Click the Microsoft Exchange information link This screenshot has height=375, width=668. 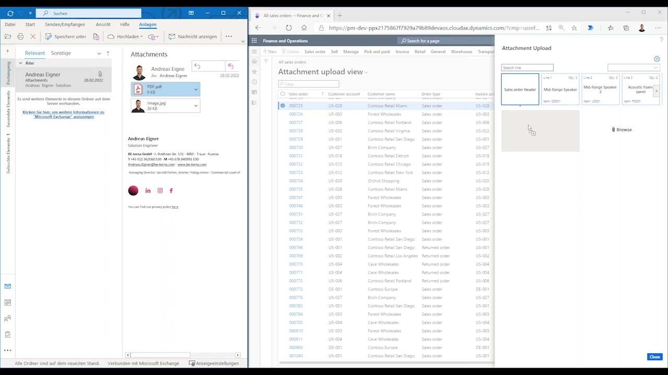pyautogui.click(x=63, y=115)
